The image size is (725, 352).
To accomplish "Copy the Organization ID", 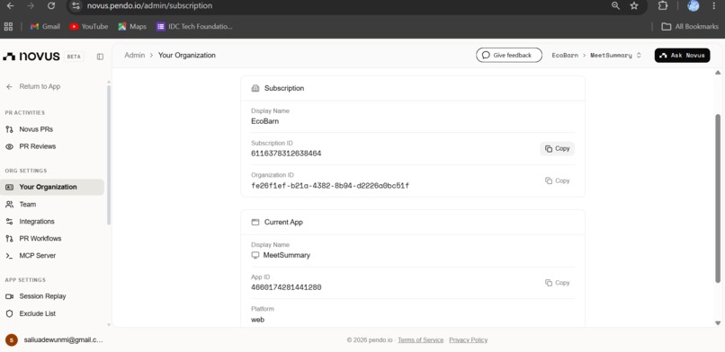I will point(557,180).
